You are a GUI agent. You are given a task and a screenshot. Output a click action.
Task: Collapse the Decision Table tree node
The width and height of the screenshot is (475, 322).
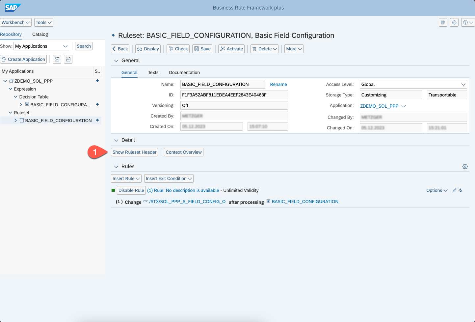(15, 97)
